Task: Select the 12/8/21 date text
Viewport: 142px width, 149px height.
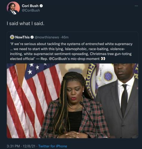Action: [29, 146]
